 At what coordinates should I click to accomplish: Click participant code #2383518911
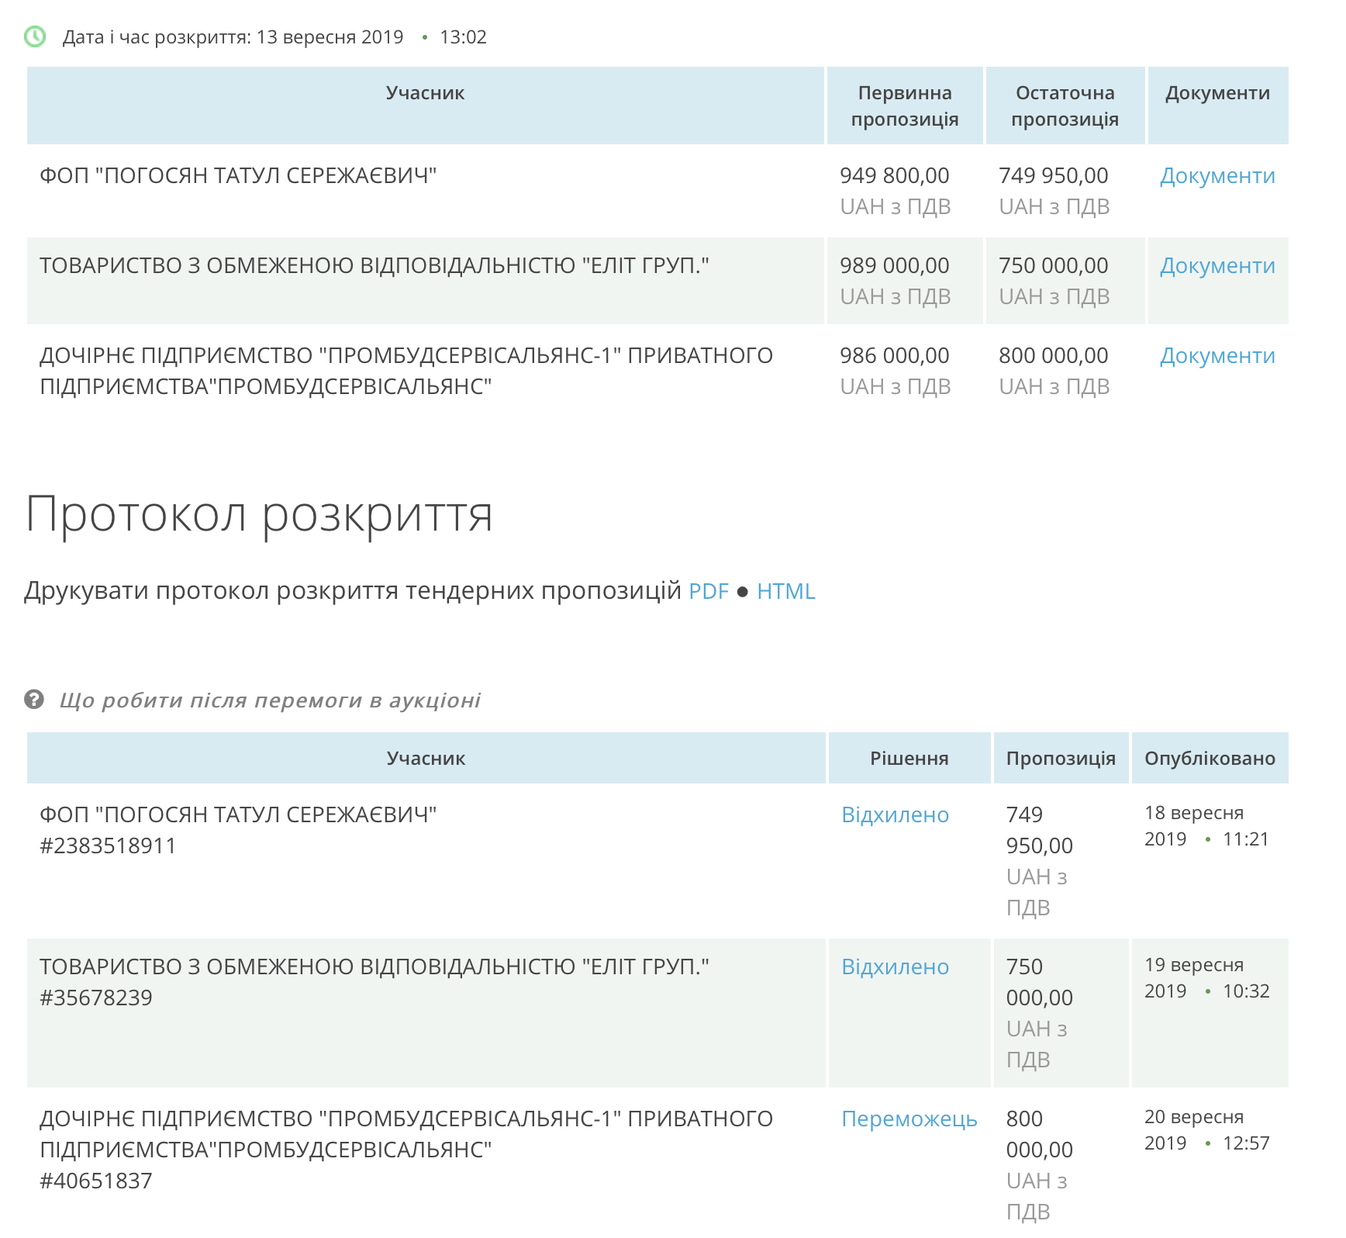tap(108, 846)
